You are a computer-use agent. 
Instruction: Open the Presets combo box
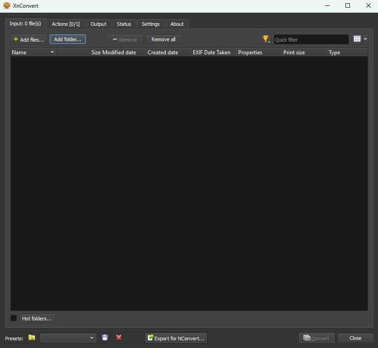pos(68,338)
